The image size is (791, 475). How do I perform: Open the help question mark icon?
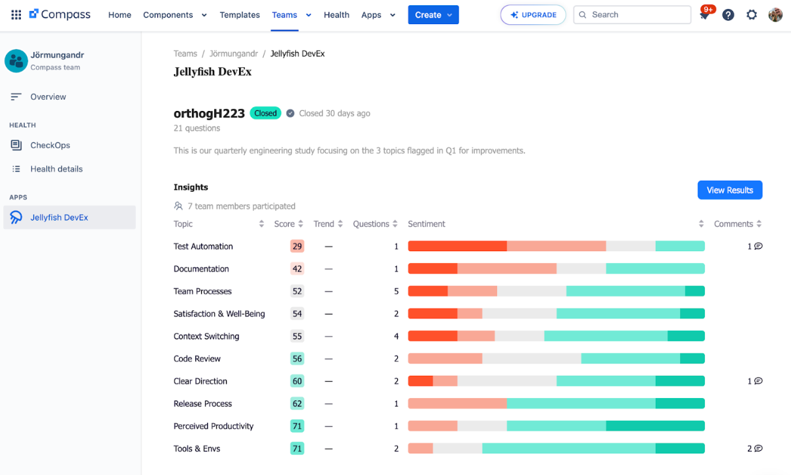click(x=728, y=14)
